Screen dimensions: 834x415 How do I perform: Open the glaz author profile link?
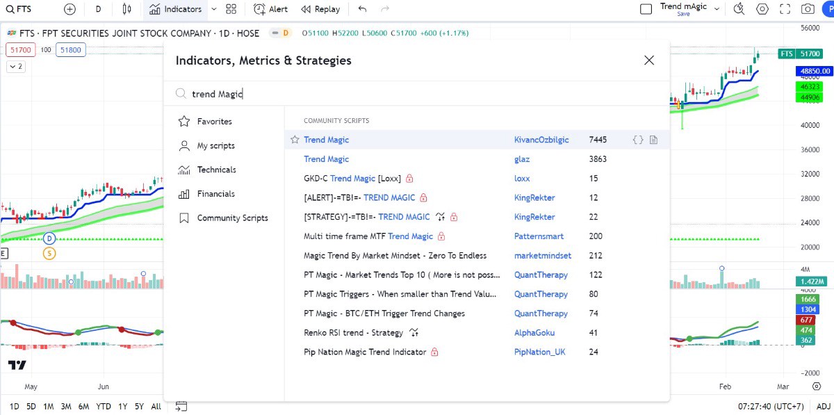[521, 159]
